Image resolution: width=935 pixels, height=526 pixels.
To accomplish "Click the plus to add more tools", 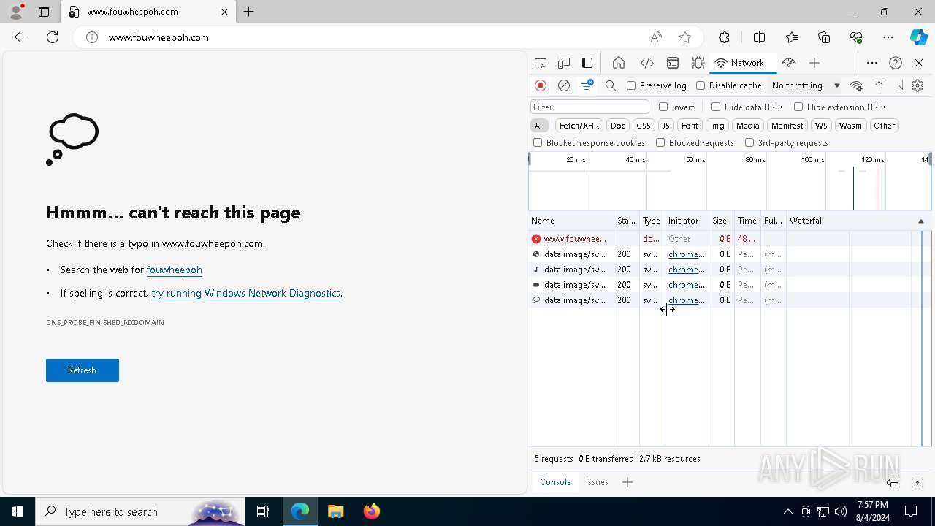I will click(x=814, y=63).
